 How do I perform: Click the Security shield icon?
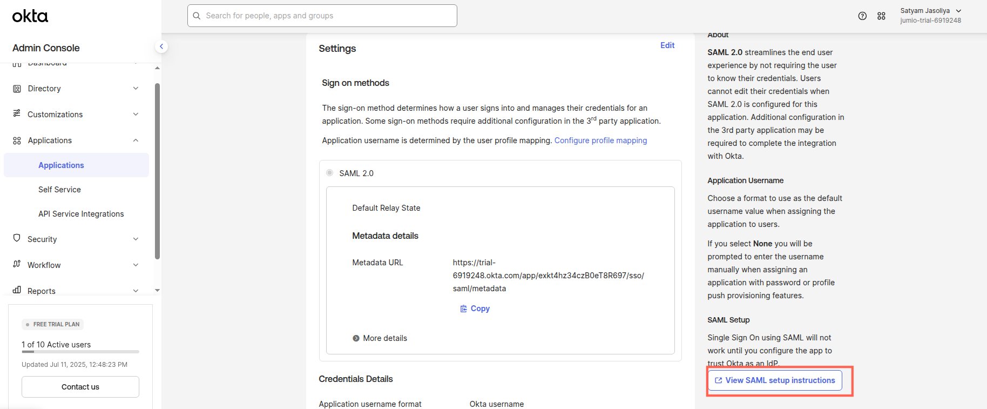[x=17, y=239]
